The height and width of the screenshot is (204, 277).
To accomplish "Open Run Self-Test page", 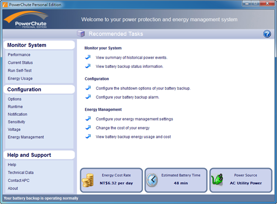I will click(20, 71).
